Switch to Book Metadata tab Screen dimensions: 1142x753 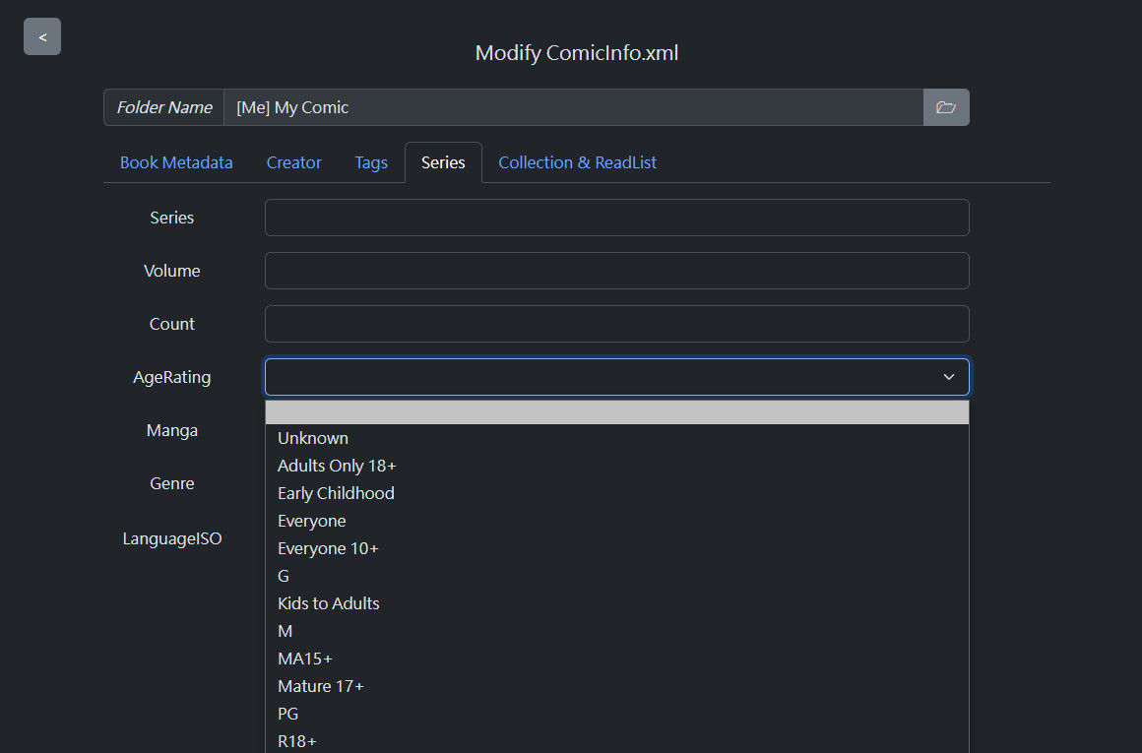[x=176, y=162]
